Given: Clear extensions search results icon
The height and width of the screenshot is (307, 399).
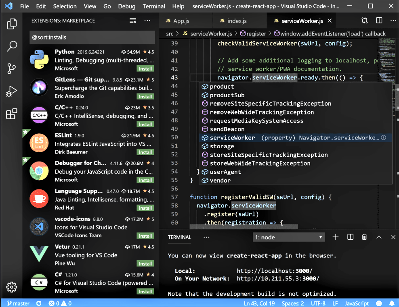Looking at the screenshot, I should pyautogui.click(x=133, y=21).
